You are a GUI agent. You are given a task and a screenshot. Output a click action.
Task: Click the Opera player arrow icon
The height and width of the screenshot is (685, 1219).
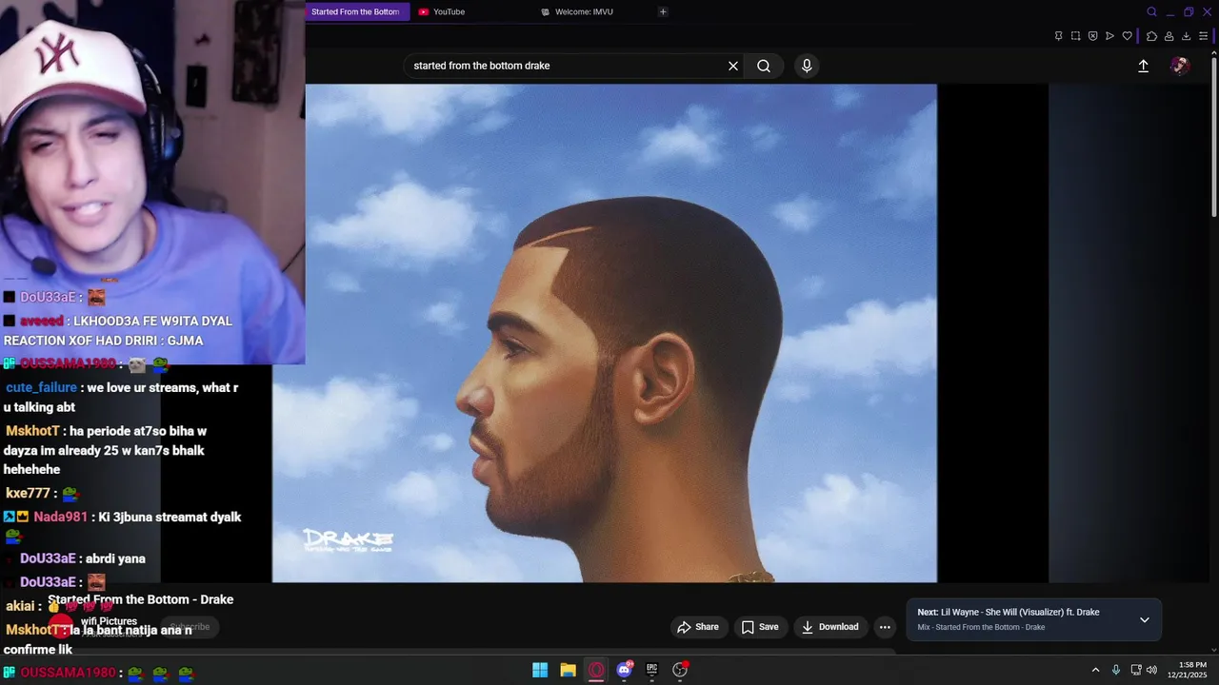point(1109,36)
